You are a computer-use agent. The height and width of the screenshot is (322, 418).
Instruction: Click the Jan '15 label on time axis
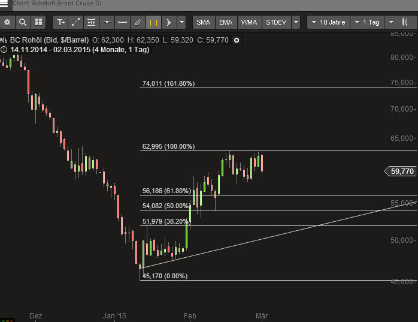[114, 316]
